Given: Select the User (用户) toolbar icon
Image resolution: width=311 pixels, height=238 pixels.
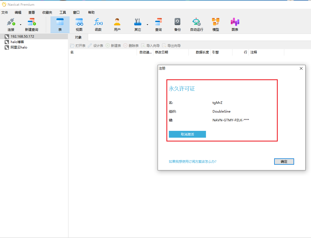Looking at the screenshot, I should pos(117,25).
